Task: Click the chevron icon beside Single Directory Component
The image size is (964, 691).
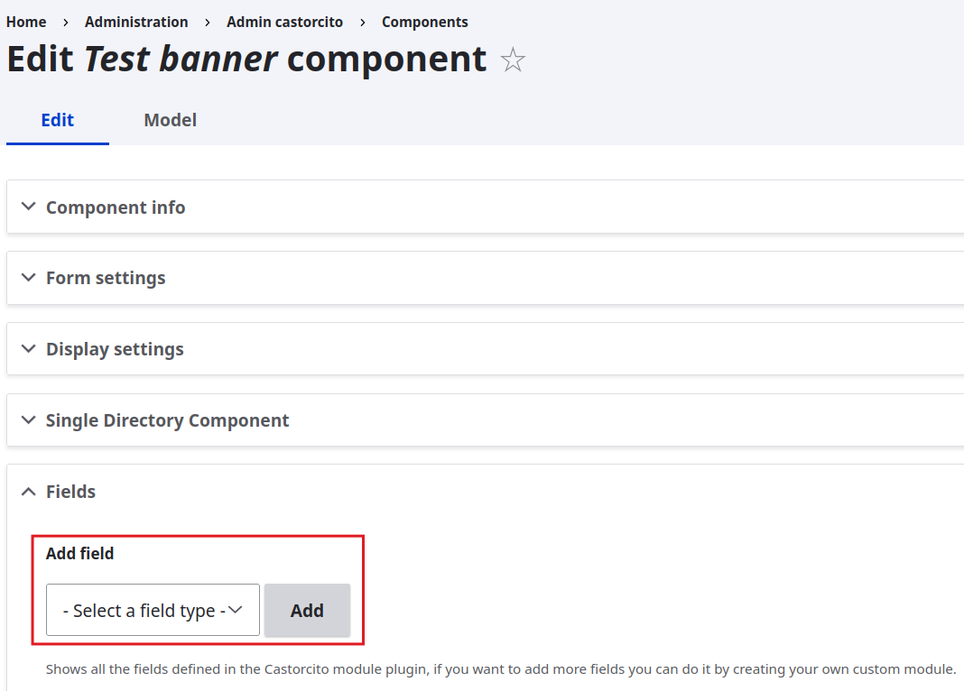Action: pos(29,419)
